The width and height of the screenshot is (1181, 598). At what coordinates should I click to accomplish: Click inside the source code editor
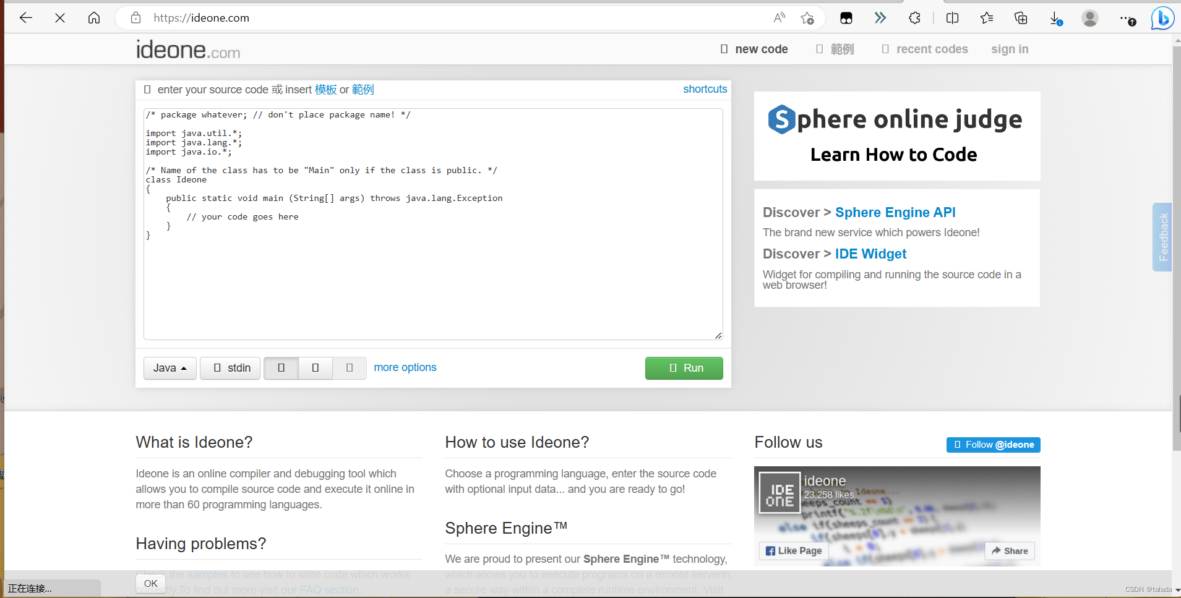coord(433,224)
